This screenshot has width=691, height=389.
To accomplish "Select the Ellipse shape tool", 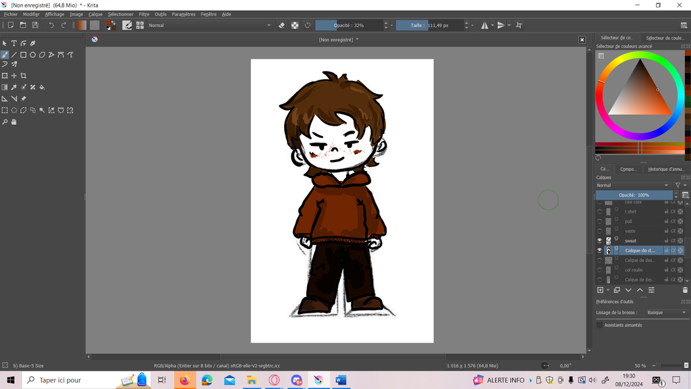I will (32, 55).
